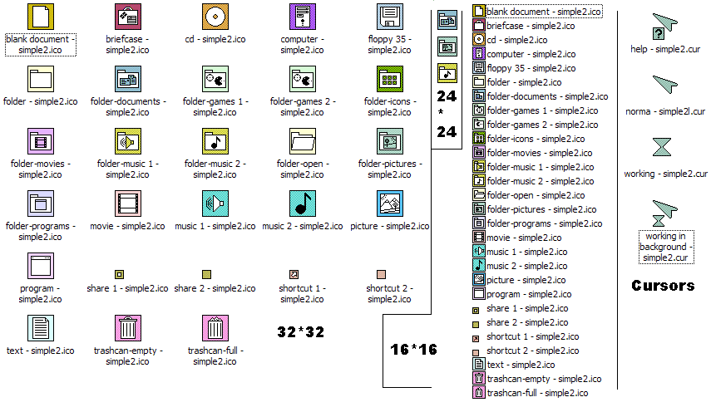Select the large briefcase icon
Screen dimensions: 711x407
(x=128, y=17)
